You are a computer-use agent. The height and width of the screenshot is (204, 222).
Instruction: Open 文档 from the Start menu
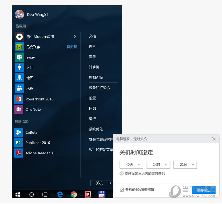pos(92,36)
